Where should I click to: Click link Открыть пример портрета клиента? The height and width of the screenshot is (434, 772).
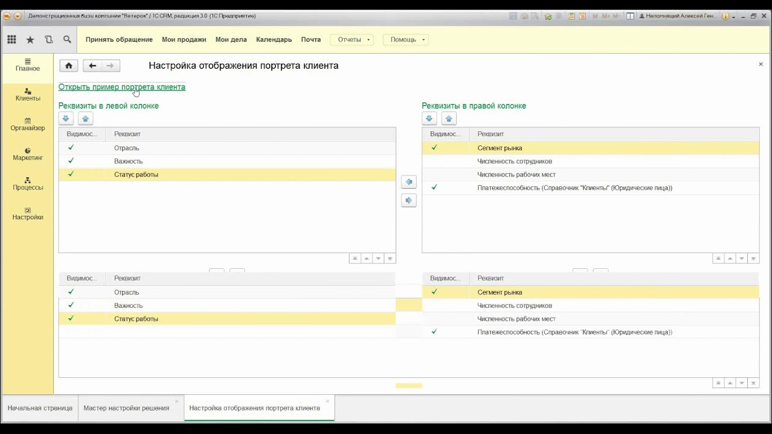point(122,87)
